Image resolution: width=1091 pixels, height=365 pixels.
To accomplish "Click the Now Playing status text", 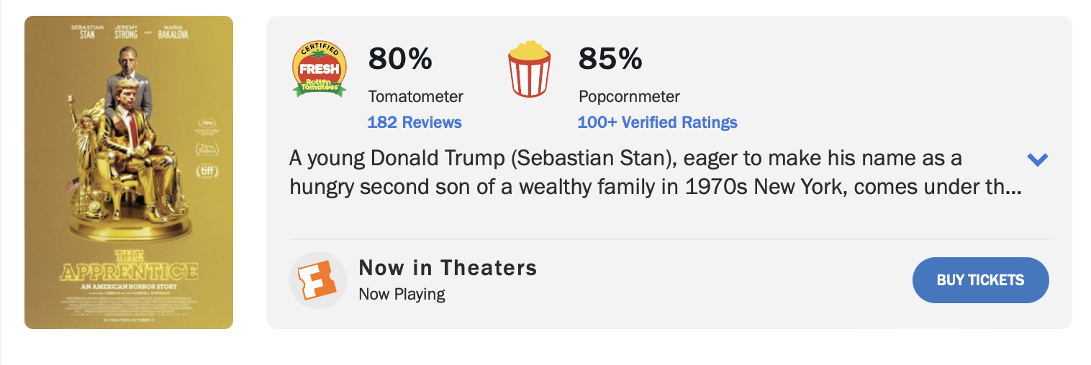I will tap(402, 294).
